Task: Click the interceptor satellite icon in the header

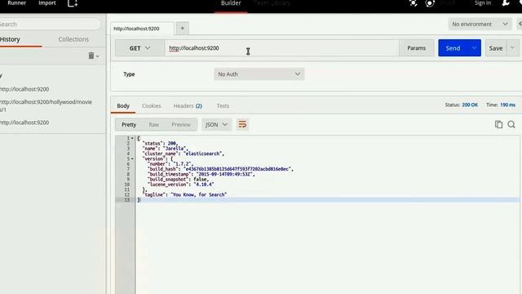Action: tap(414, 3)
